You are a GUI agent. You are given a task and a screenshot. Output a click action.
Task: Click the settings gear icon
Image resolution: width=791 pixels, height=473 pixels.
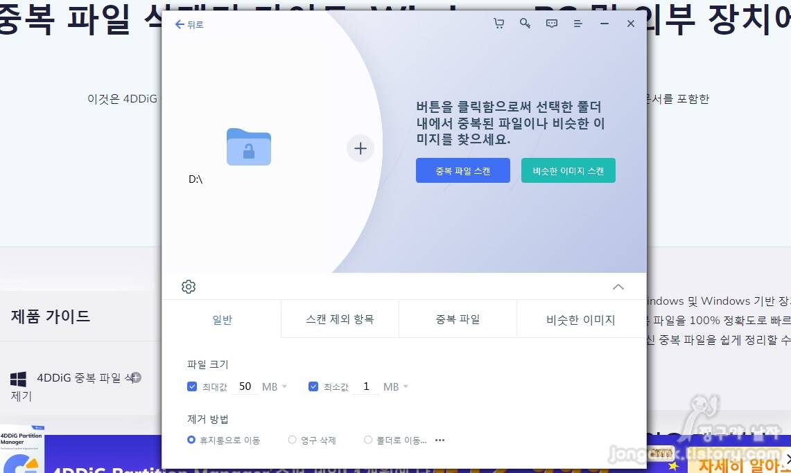[188, 287]
